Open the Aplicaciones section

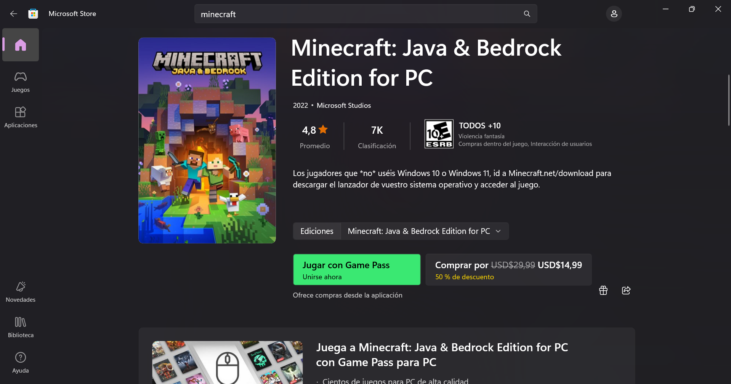[21, 117]
